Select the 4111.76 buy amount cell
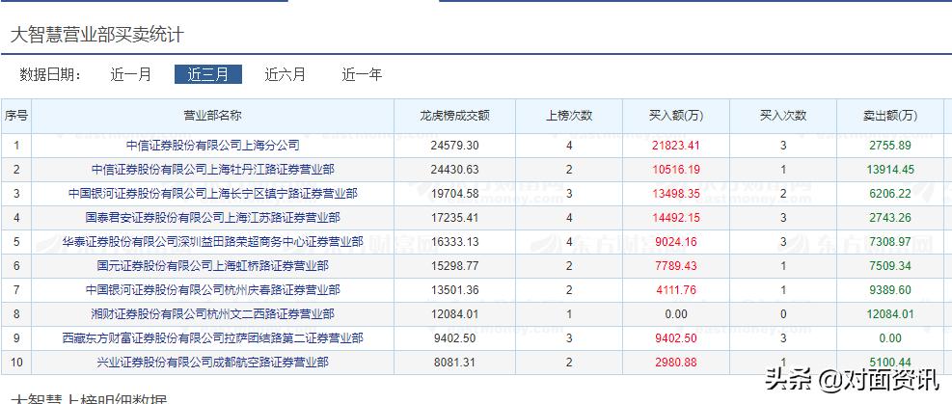 pos(676,290)
